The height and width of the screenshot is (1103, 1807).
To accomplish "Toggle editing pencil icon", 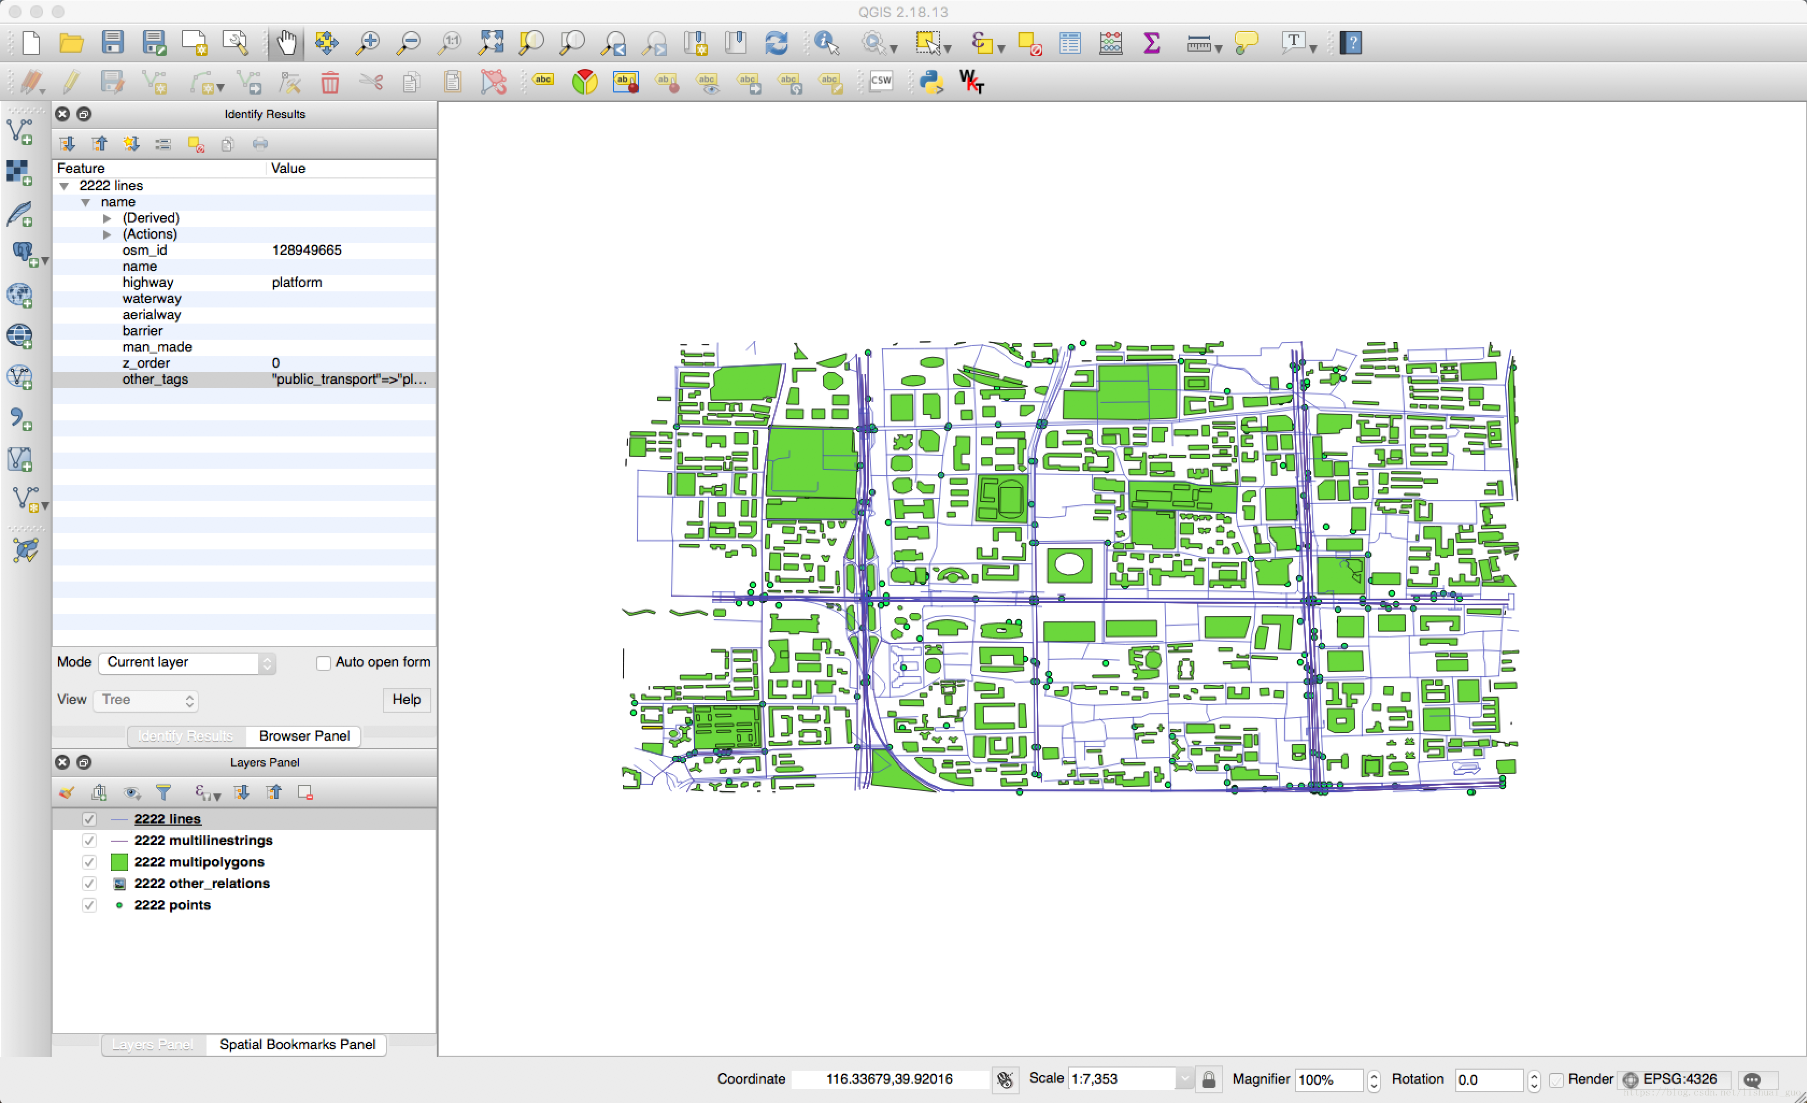I will [x=71, y=81].
